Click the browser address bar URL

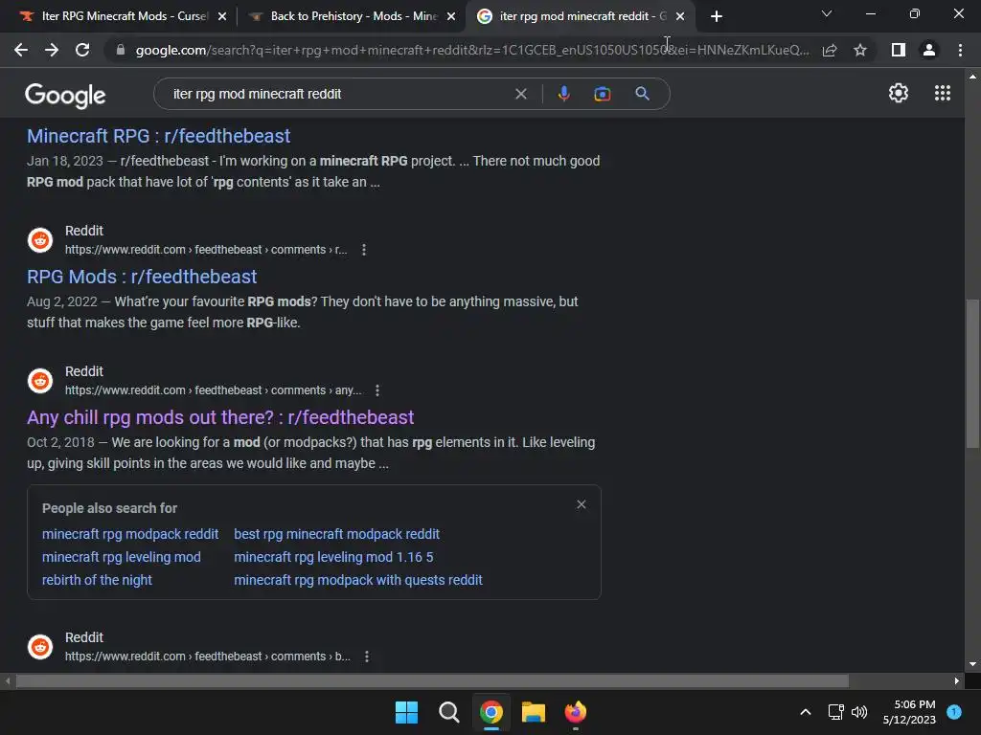coord(472,50)
